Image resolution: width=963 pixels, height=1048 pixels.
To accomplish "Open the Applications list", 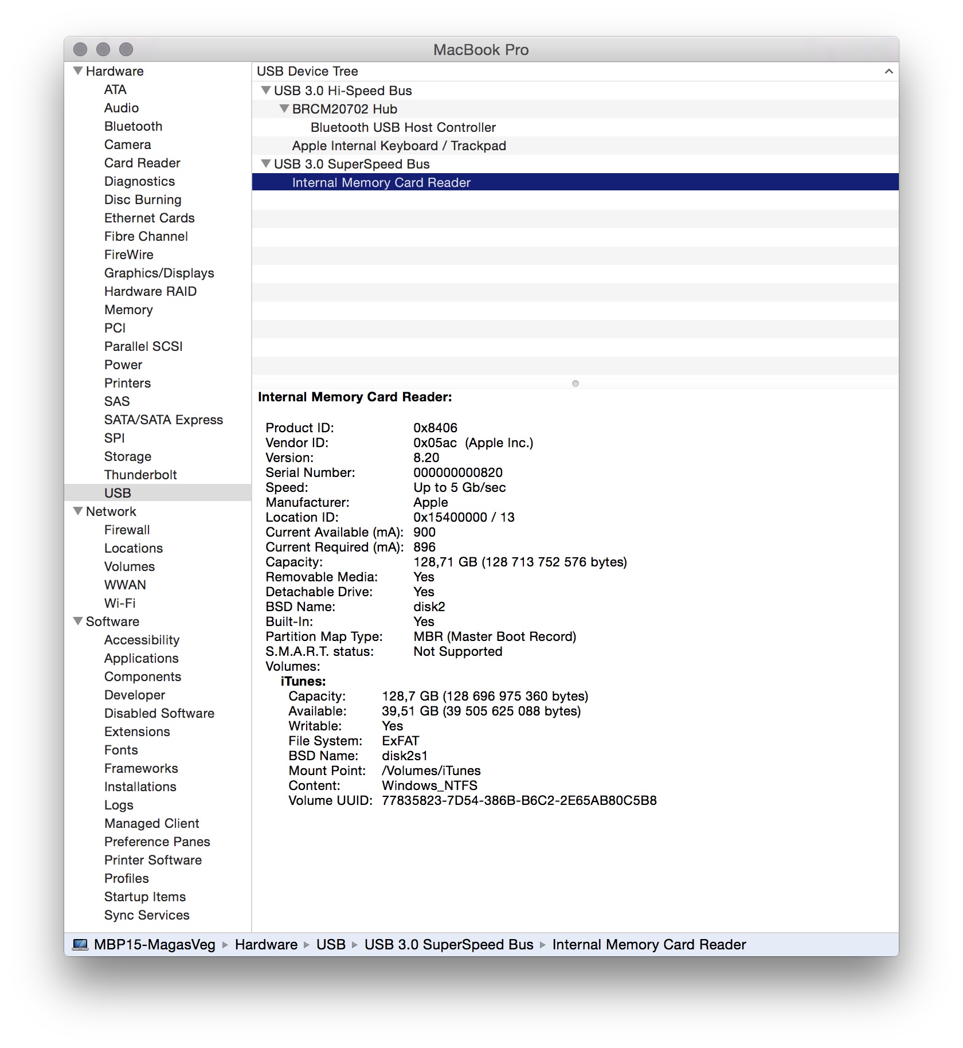I will pos(142,658).
